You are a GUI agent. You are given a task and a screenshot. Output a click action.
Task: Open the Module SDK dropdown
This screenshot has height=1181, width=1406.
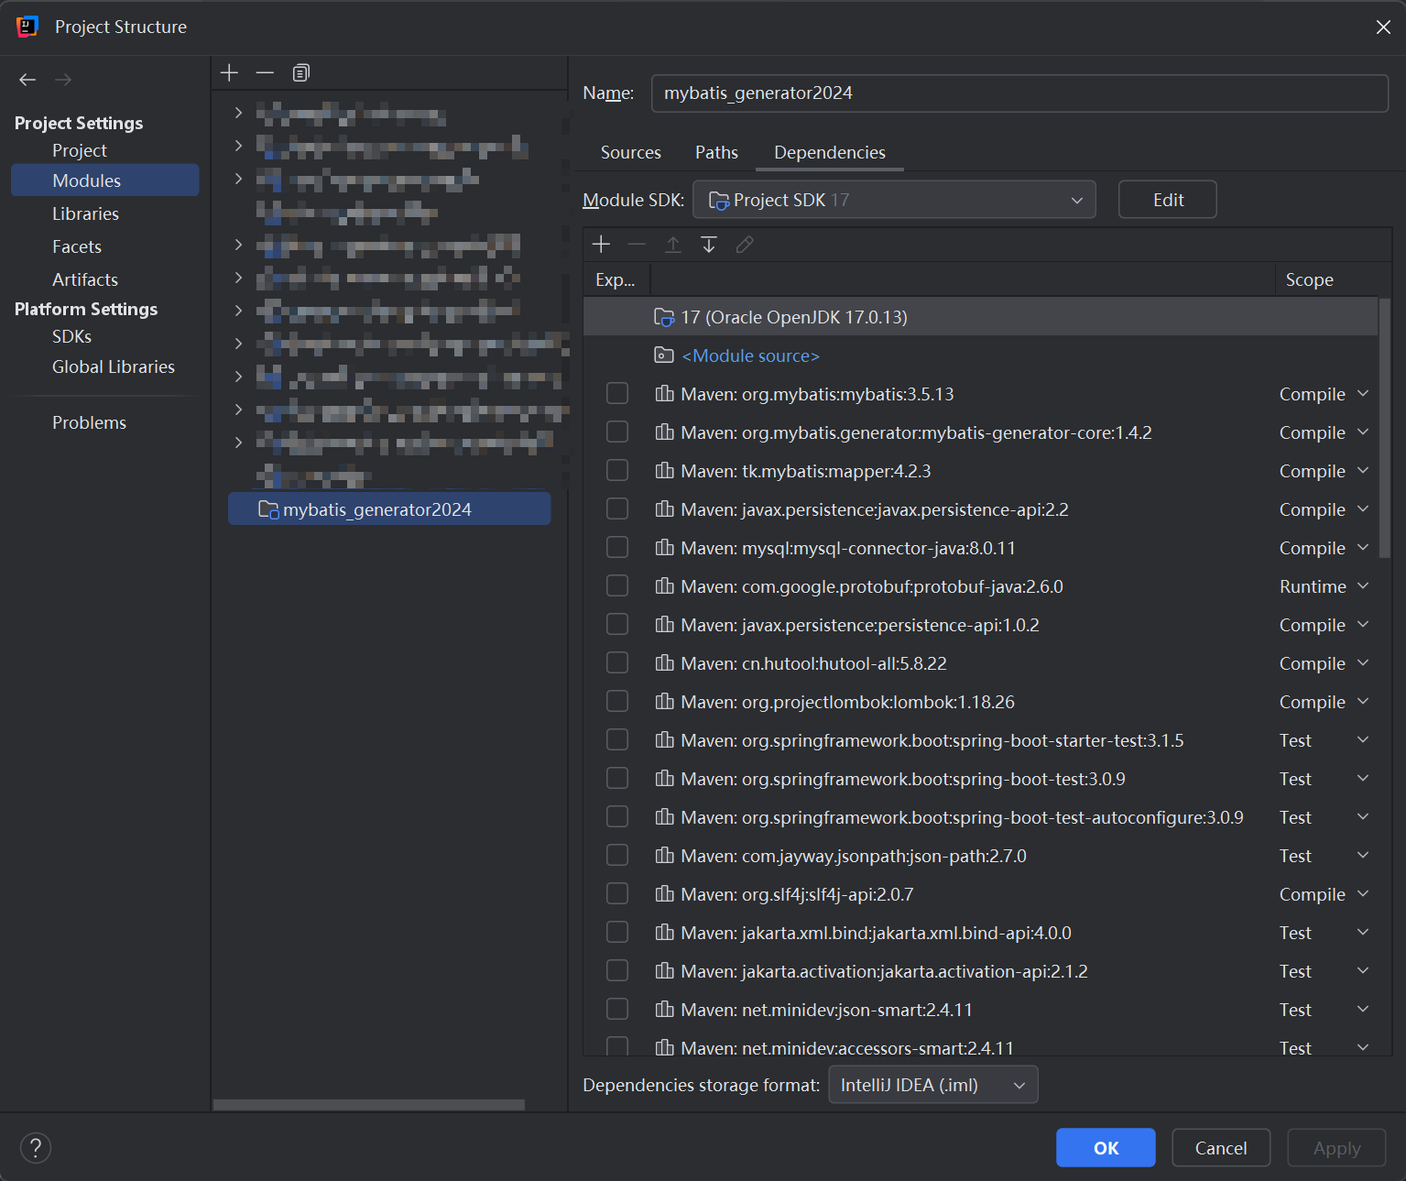[x=894, y=200]
